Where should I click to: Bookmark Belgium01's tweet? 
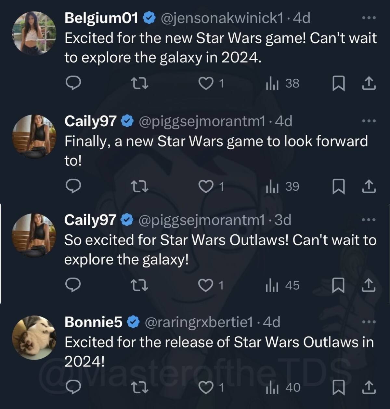(x=338, y=84)
